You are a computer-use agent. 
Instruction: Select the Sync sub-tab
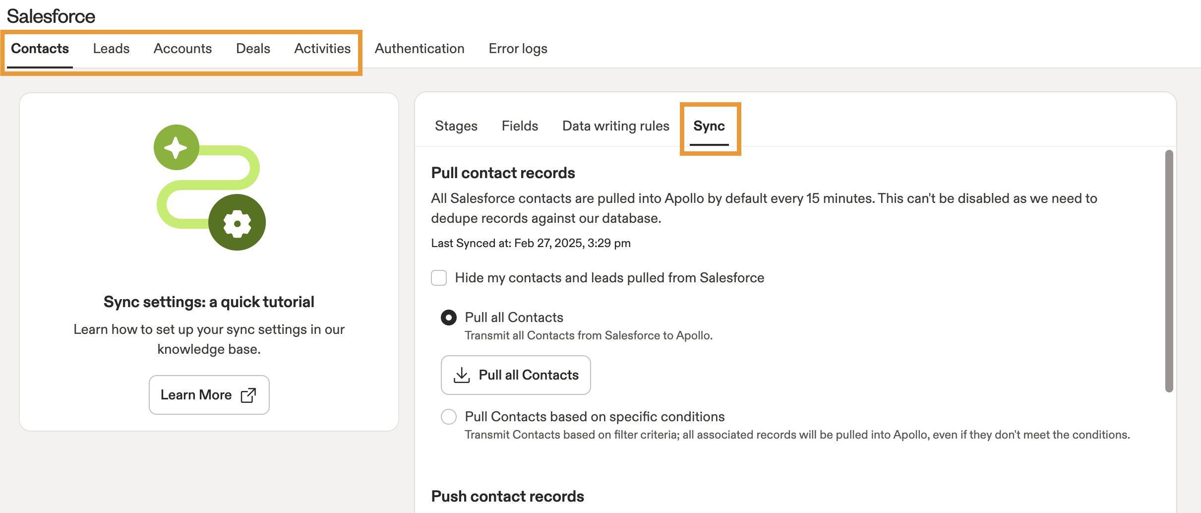709,126
